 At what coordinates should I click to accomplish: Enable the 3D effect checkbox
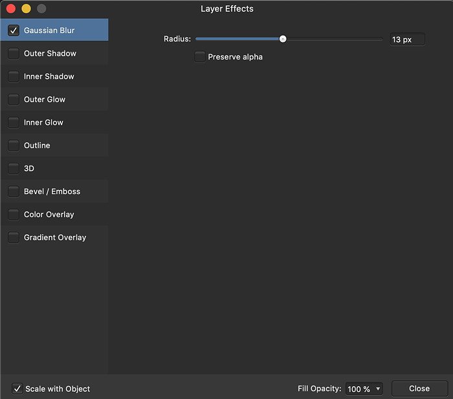pos(14,168)
